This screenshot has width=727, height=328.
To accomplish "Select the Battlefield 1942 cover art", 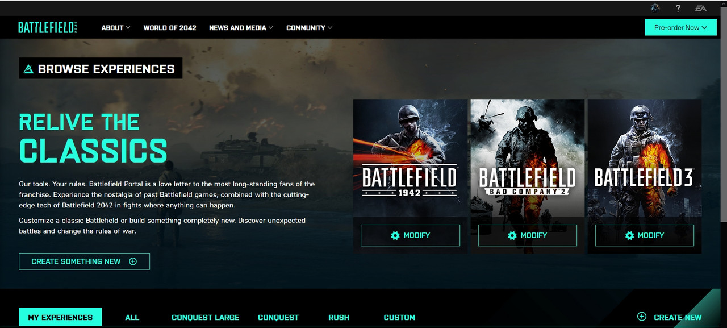I will [x=410, y=158].
